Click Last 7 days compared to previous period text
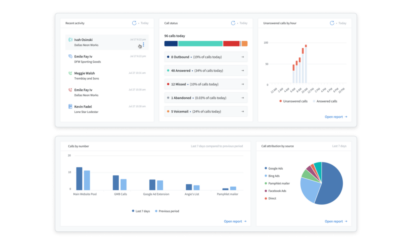This screenshot has width=412, height=247. (x=217, y=146)
